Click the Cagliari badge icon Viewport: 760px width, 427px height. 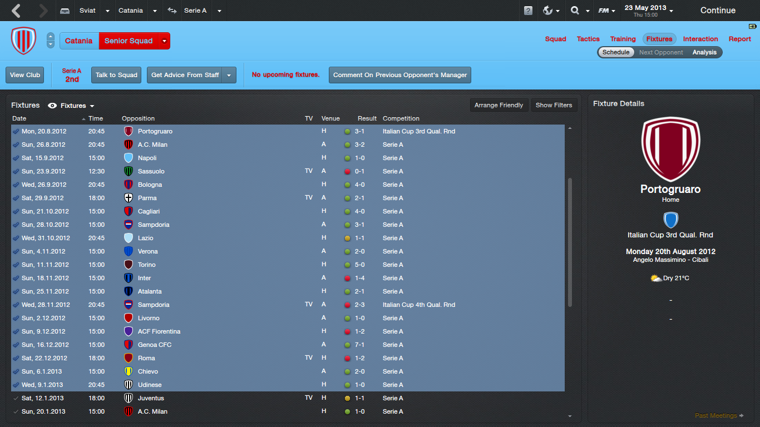click(129, 211)
